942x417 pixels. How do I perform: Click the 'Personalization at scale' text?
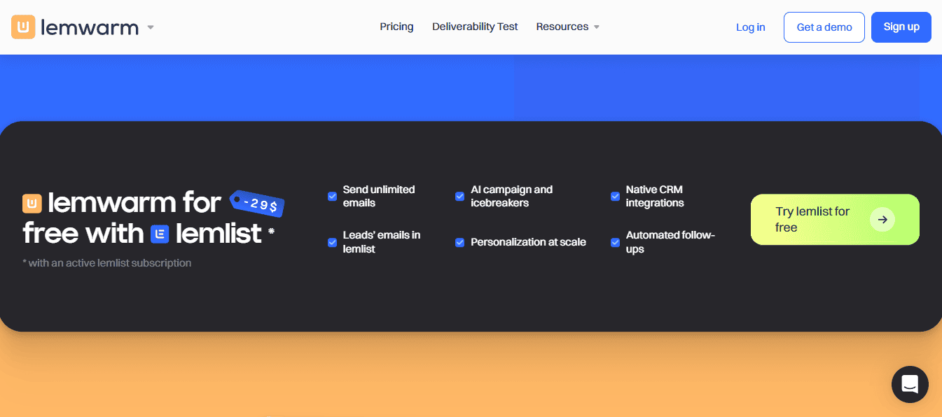528,242
